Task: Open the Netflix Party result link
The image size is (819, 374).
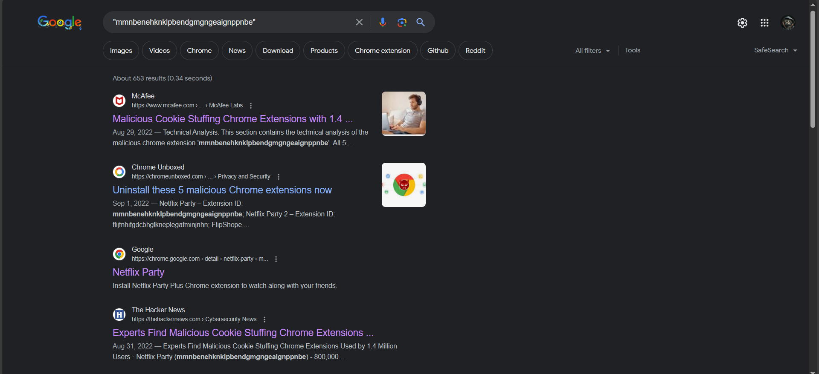Action: pyautogui.click(x=138, y=272)
